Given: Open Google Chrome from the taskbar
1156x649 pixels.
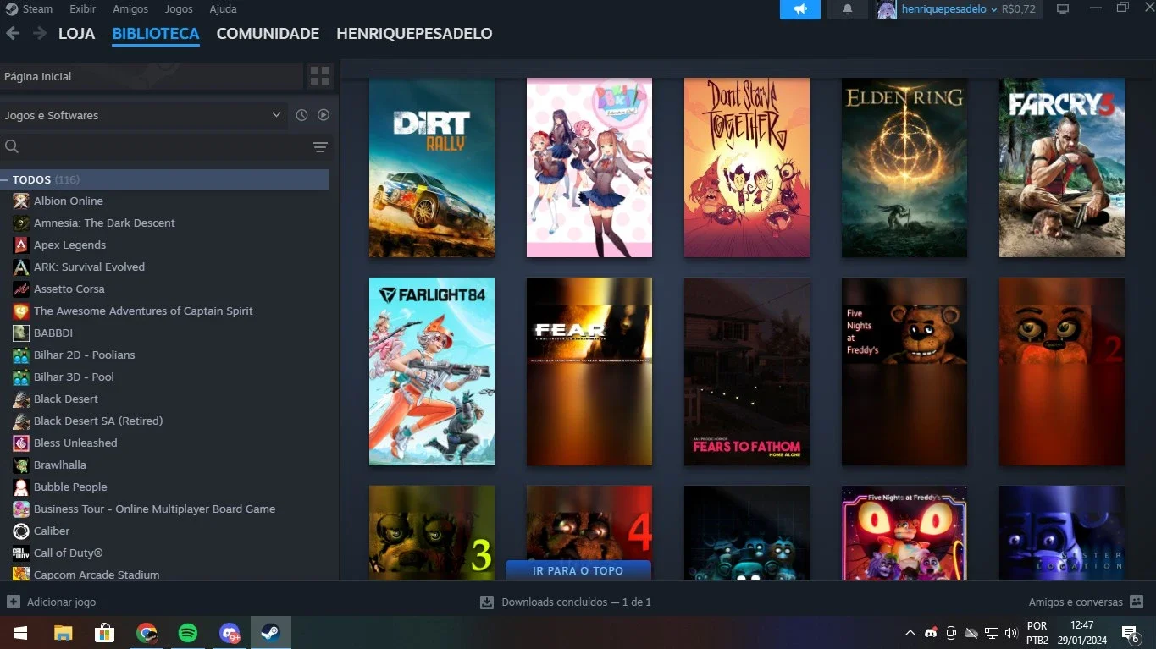Looking at the screenshot, I should 147,632.
